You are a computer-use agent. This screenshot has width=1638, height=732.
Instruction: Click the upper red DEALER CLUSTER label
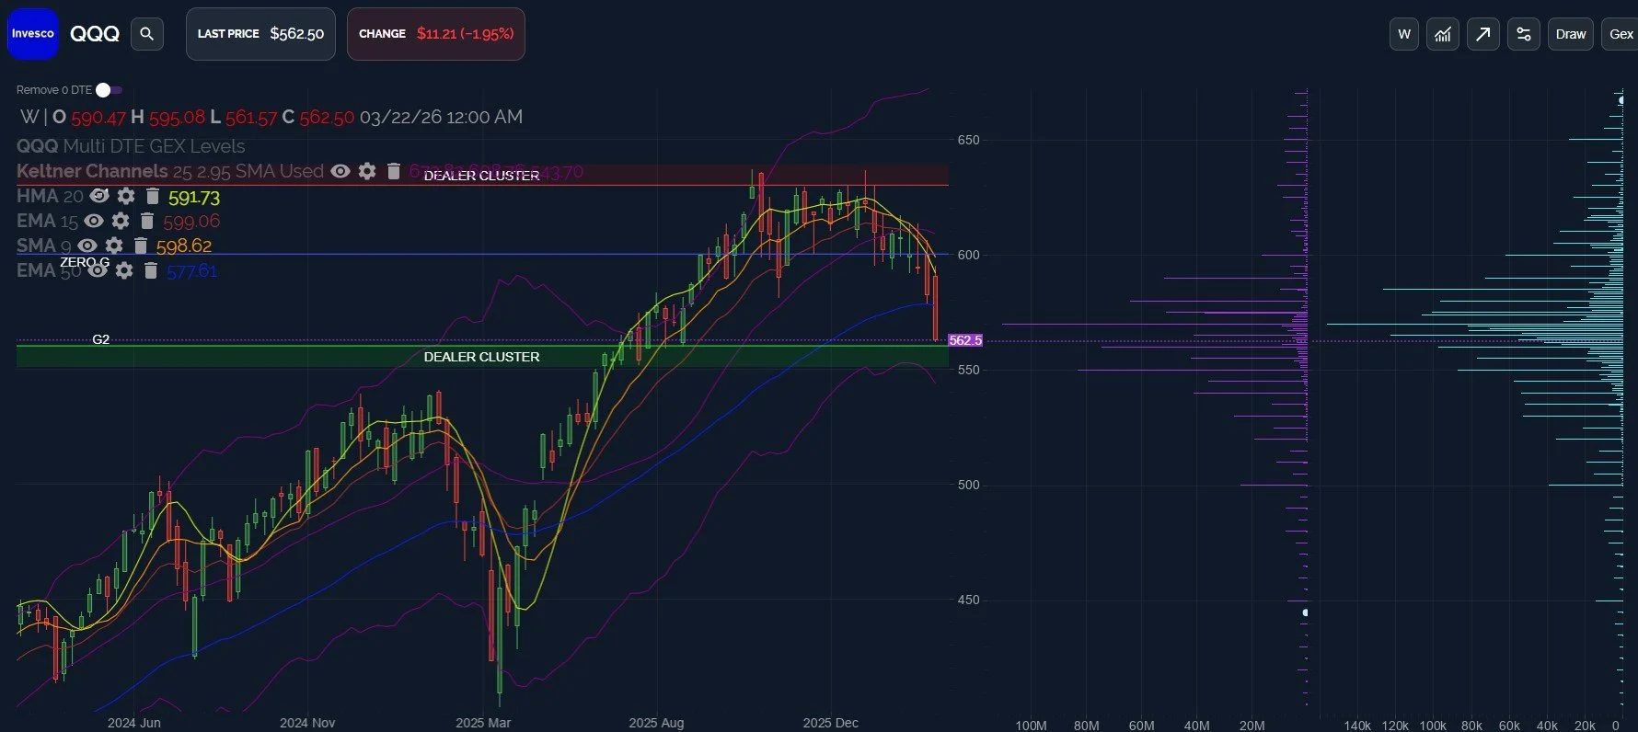481,176
